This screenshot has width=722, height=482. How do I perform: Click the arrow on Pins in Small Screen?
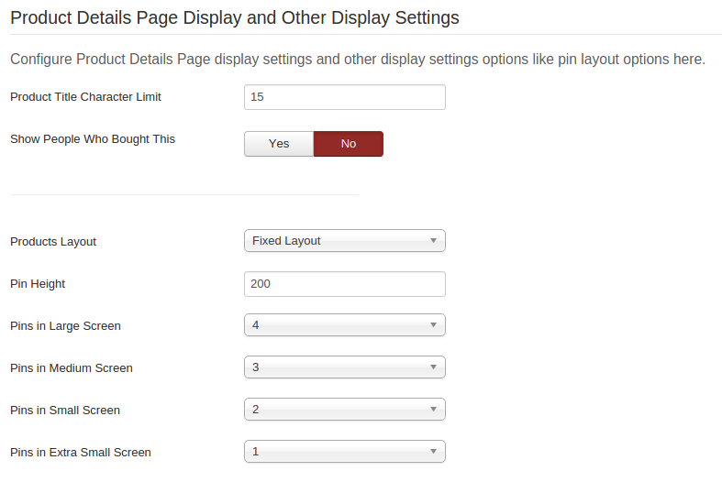pos(433,410)
